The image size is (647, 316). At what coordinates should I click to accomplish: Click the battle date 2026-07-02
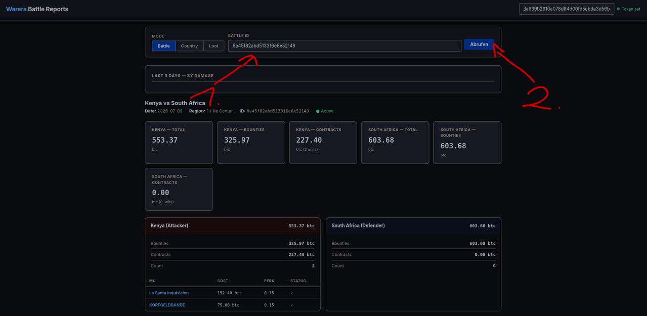pos(169,111)
